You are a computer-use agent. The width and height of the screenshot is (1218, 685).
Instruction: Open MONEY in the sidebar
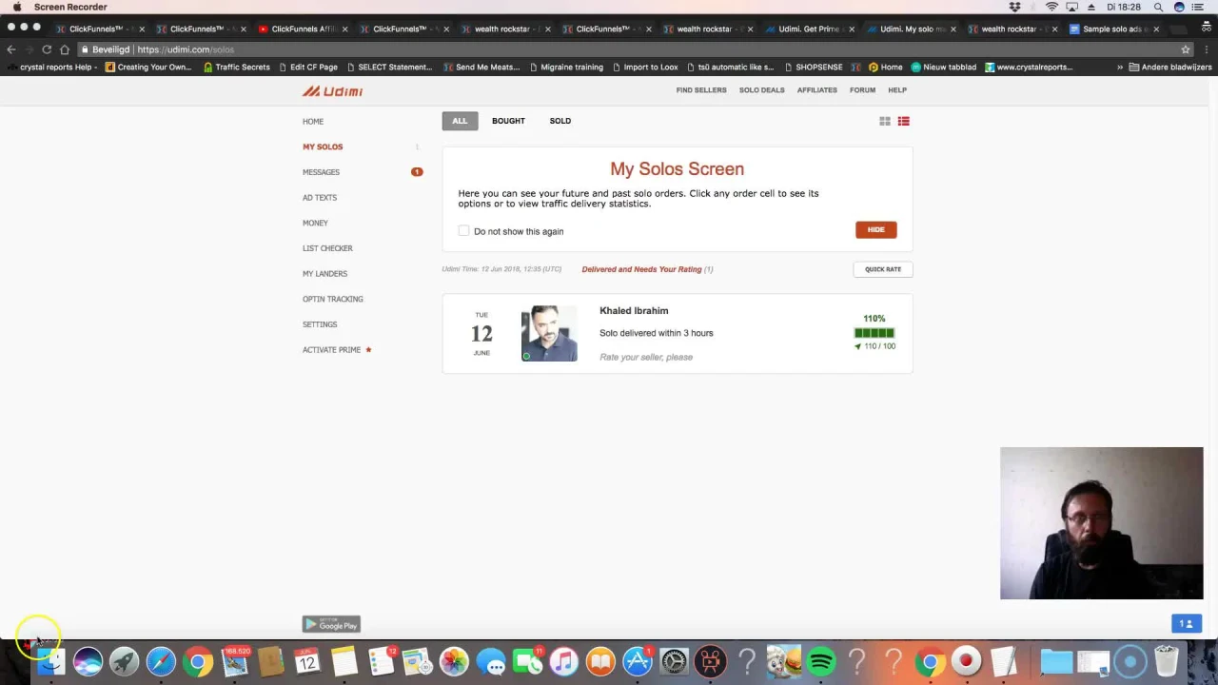(315, 223)
